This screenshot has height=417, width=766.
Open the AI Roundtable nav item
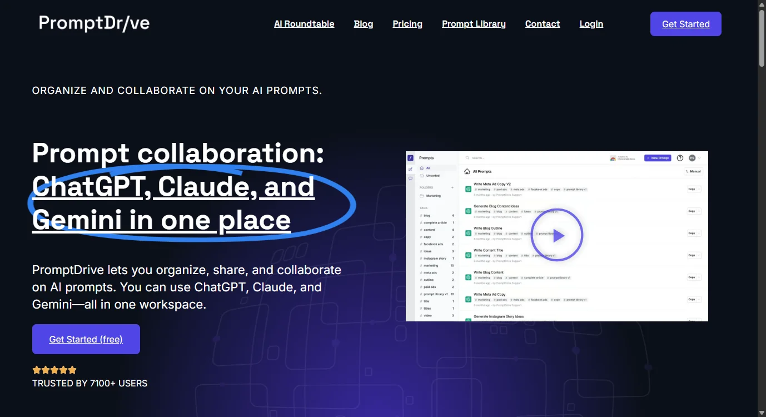pos(304,24)
